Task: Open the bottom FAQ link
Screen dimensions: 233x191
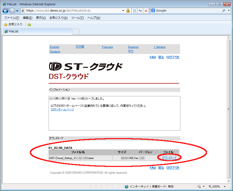Action: coord(153,168)
